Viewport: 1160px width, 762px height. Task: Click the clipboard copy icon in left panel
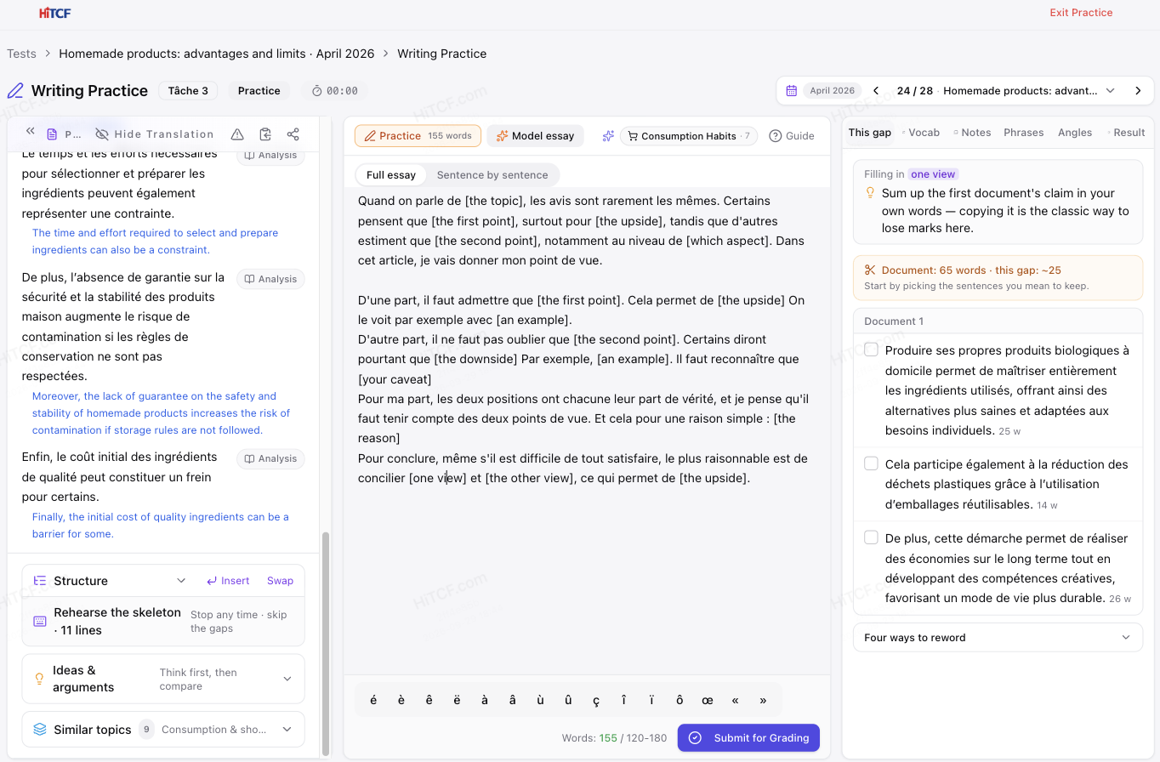click(x=265, y=134)
